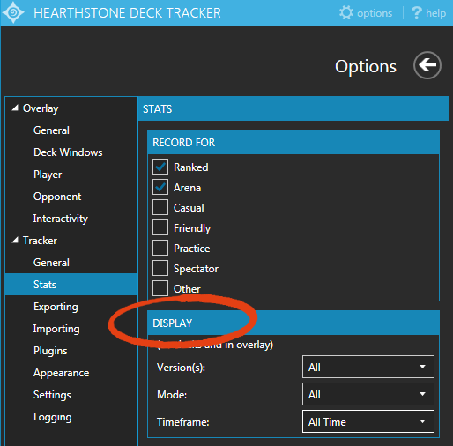Enable the Practice checkbox

click(160, 248)
